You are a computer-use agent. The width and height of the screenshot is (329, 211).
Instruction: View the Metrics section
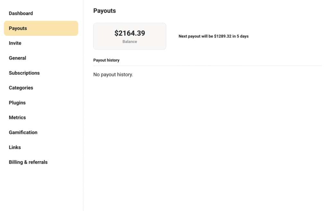(17, 118)
